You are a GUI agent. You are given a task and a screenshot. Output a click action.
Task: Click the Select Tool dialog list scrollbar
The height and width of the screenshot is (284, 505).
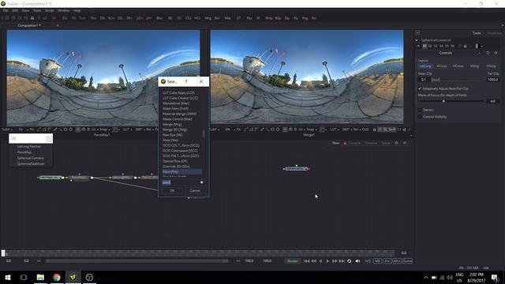point(204,133)
